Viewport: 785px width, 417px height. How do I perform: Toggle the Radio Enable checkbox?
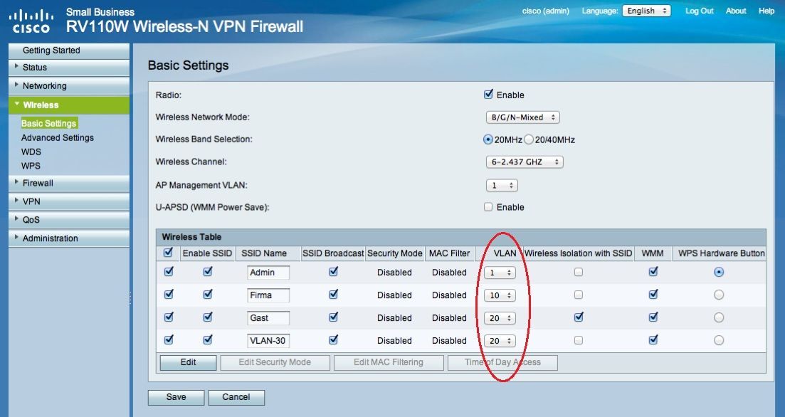[x=489, y=94]
